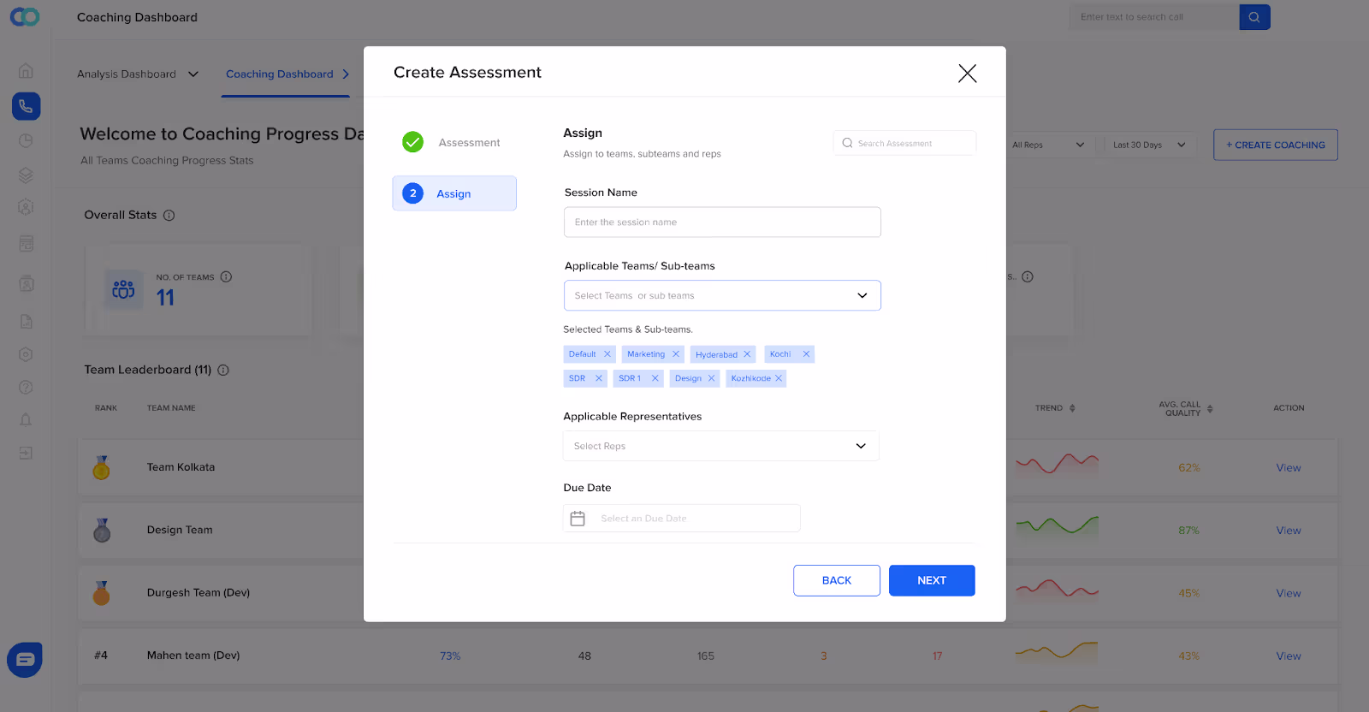1369x712 pixels.
Task: Remove the SDR team tag
Action: pos(599,378)
